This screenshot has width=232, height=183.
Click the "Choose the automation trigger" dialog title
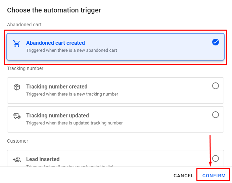[54, 10]
